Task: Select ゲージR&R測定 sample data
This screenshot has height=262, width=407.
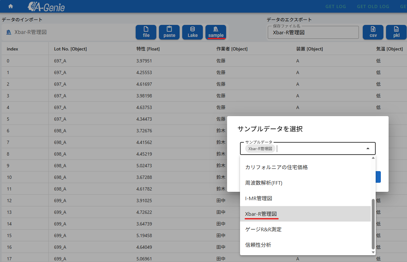Action: tap(264, 229)
